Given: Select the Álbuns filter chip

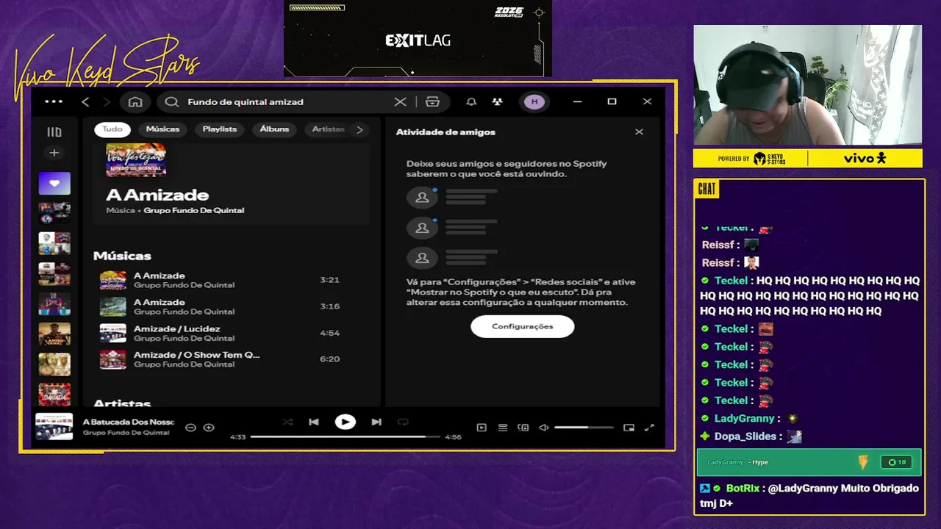Looking at the screenshot, I should click(x=274, y=129).
